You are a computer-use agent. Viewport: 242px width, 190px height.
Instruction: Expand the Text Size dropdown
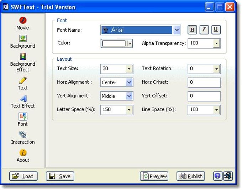pyautogui.click(x=129, y=69)
